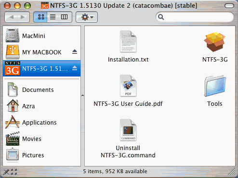Close the Finder window with red button
238x178 pixels.
click(7, 6)
